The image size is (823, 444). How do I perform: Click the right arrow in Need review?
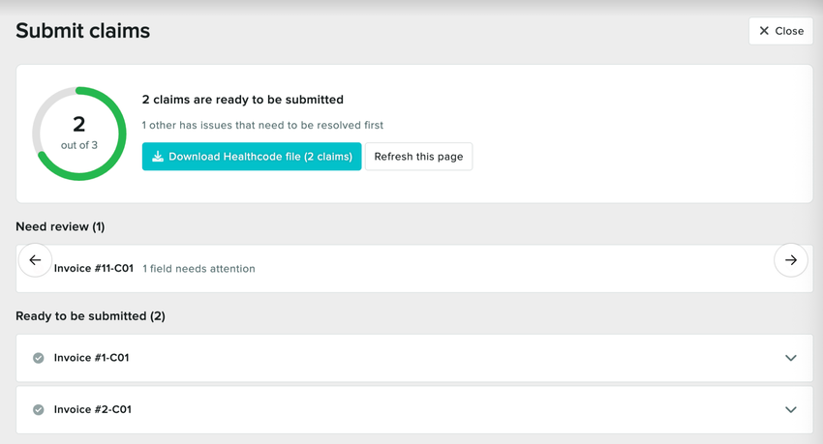(790, 260)
